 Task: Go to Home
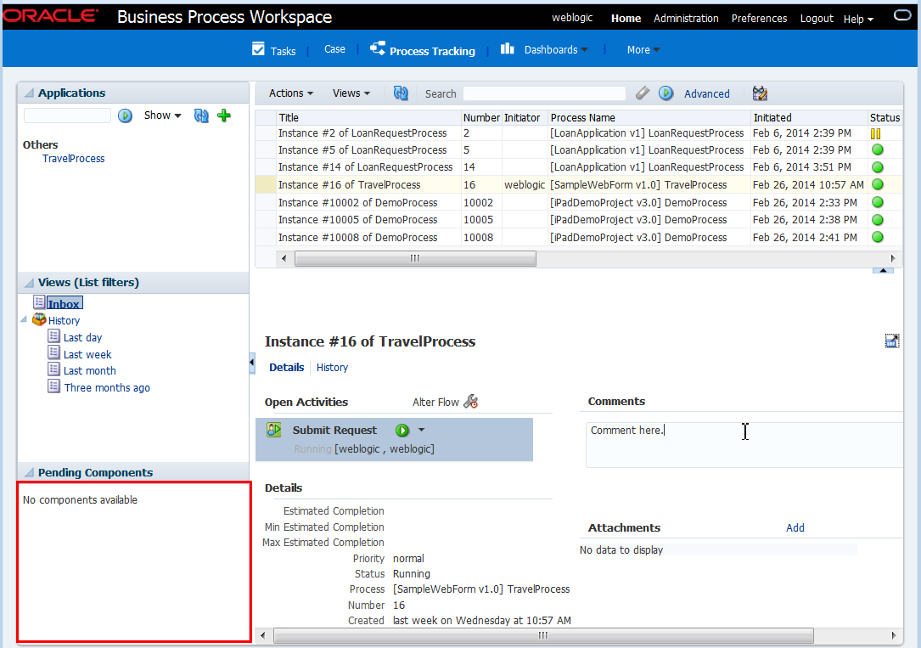626,18
